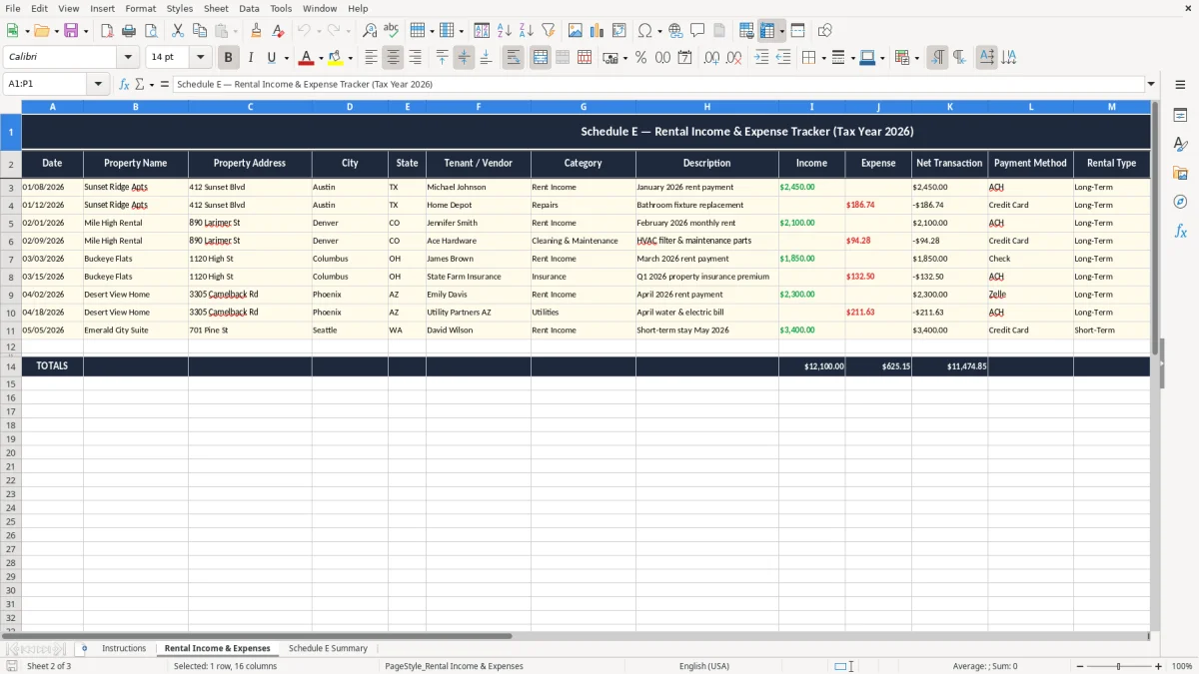
Task: Cut the selected cells with the Cut icon
Action: click(178, 31)
